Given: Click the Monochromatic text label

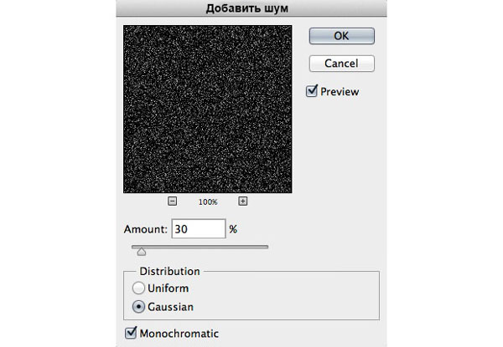Looking at the screenshot, I should coord(179,334).
